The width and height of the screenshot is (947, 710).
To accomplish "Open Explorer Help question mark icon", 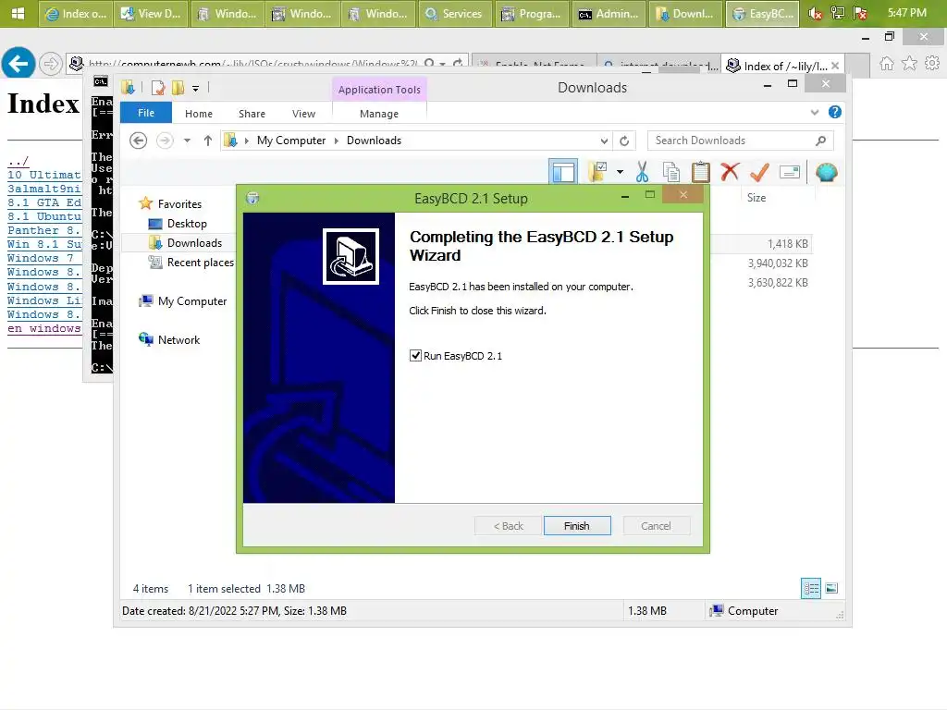I will [835, 112].
